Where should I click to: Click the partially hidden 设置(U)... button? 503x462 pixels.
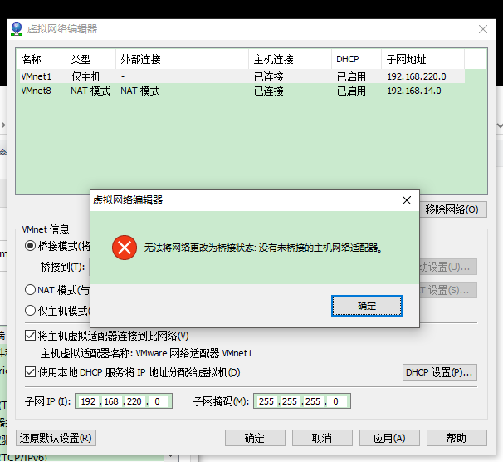click(448, 267)
